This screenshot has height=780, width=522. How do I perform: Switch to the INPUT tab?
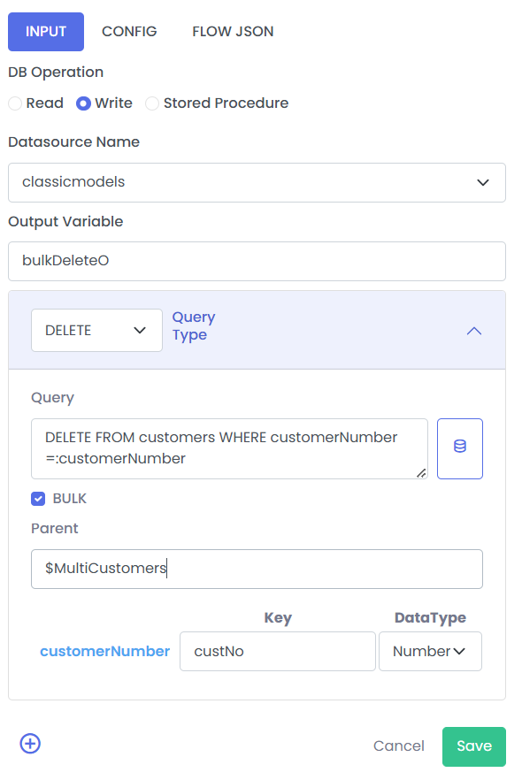point(46,32)
